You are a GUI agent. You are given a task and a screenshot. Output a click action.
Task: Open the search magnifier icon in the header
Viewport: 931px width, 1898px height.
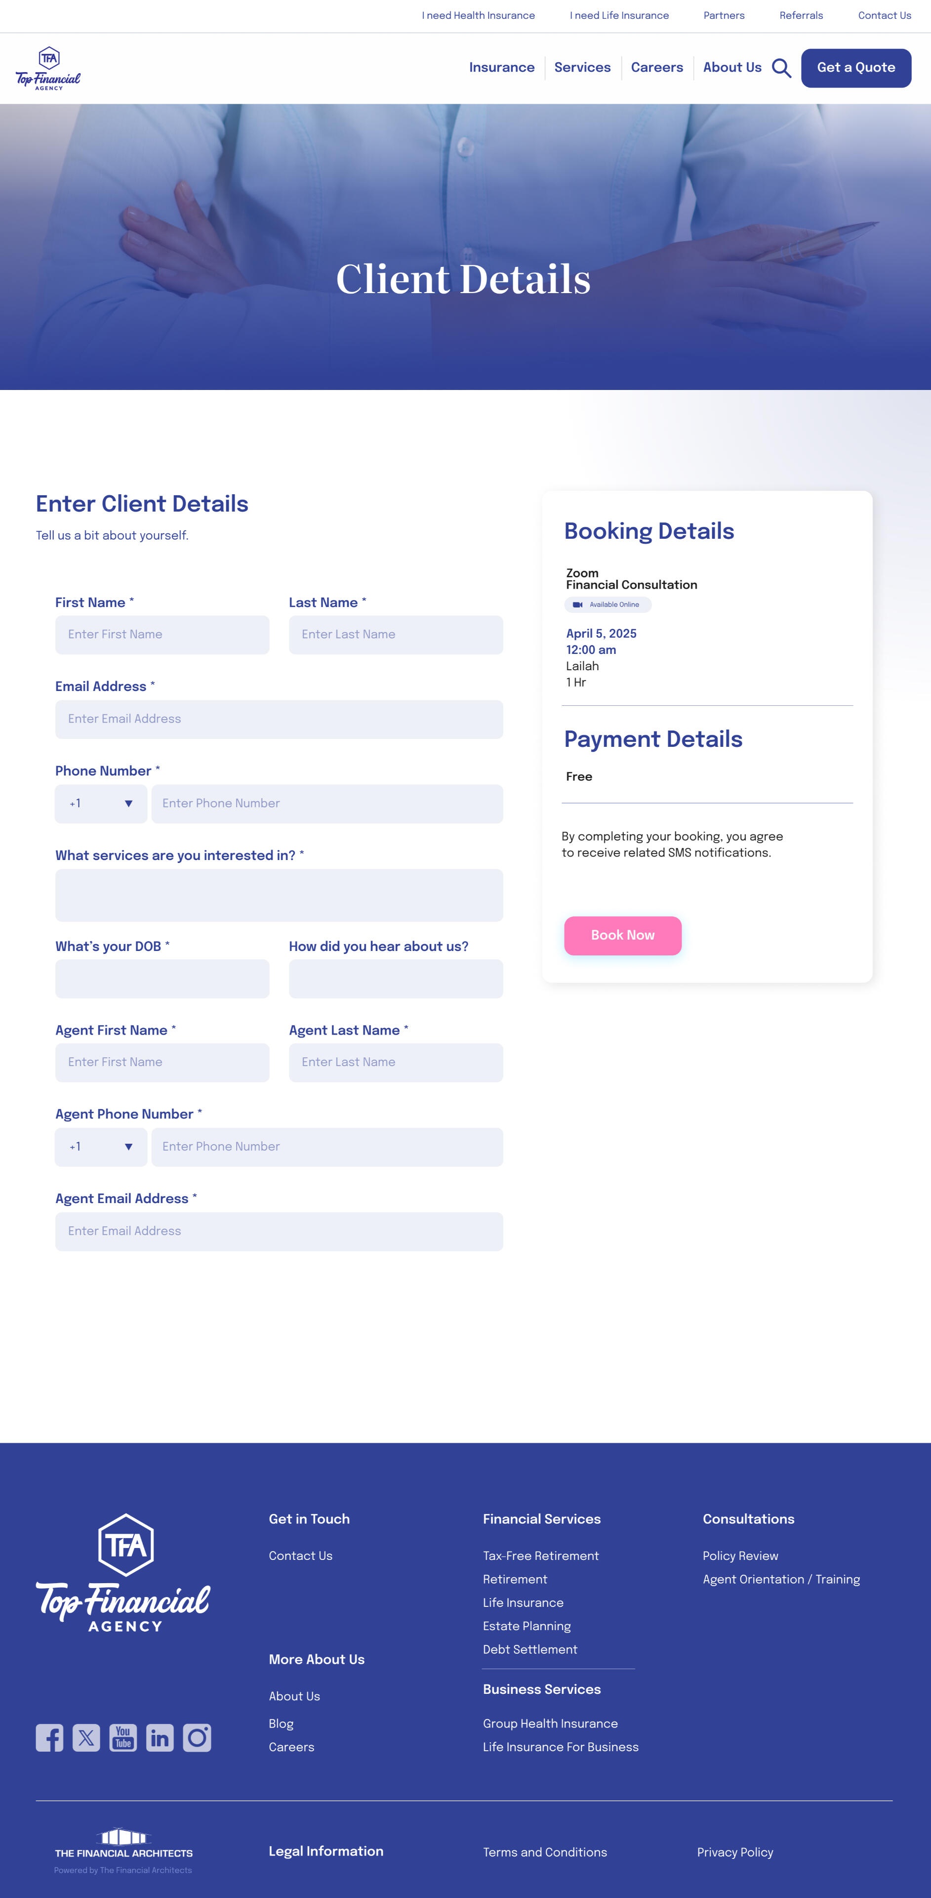click(x=781, y=68)
